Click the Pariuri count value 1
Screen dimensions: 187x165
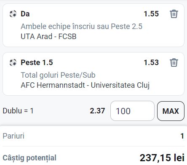point(182,136)
